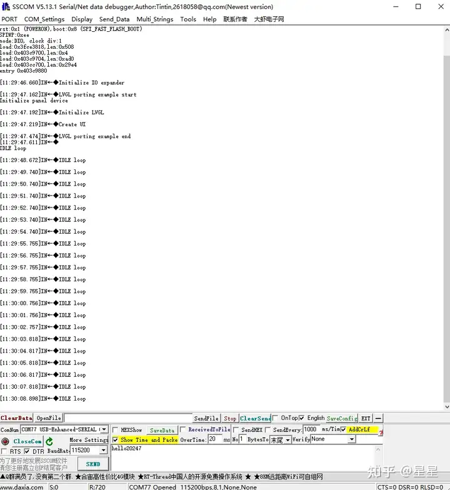Image resolution: width=450 pixels, height=490 pixels.
Task: Click the registration notice text beside SEND
Action: pos(34,464)
